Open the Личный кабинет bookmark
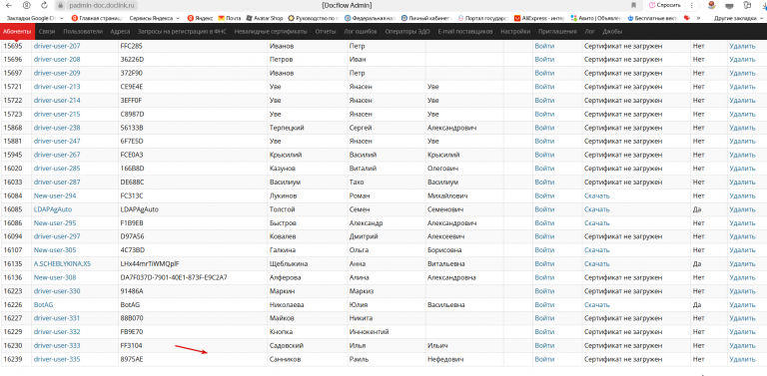767x376 pixels. tap(426, 18)
